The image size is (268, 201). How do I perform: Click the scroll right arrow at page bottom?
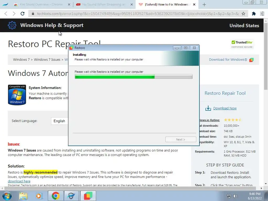[x=261, y=188]
